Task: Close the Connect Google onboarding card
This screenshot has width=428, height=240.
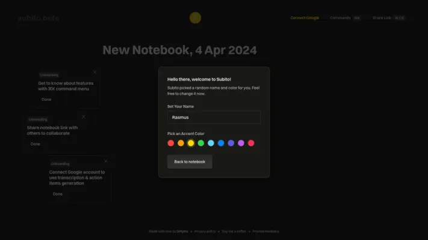Action: tap(106, 161)
